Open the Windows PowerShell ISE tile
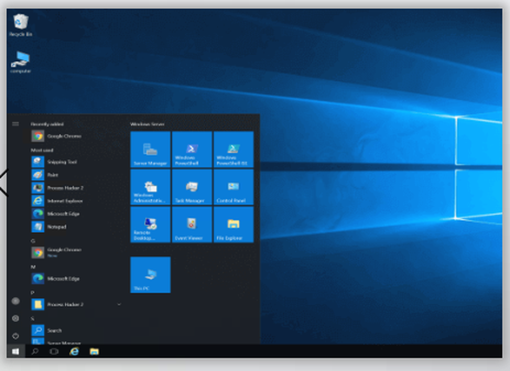This screenshot has height=371, width=510. coord(234,150)
